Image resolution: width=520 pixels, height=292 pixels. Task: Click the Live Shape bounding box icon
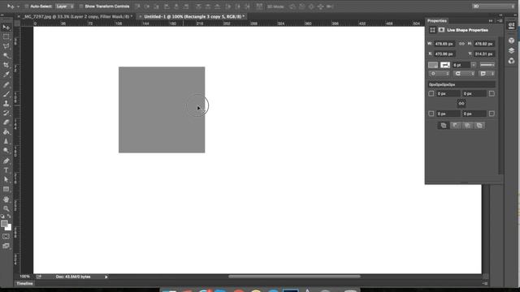pyautogui.click(x=432, y=30)
